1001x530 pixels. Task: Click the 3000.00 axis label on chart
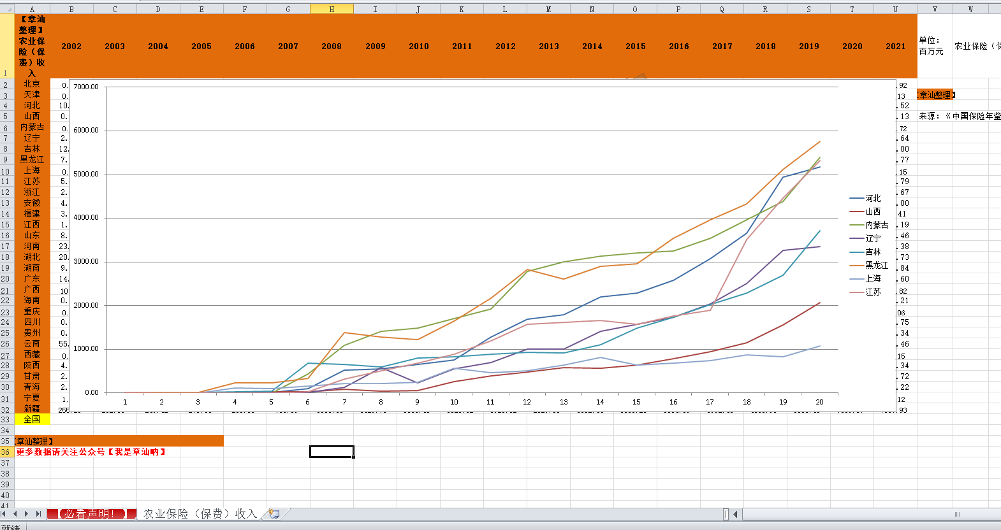point(86,262)
